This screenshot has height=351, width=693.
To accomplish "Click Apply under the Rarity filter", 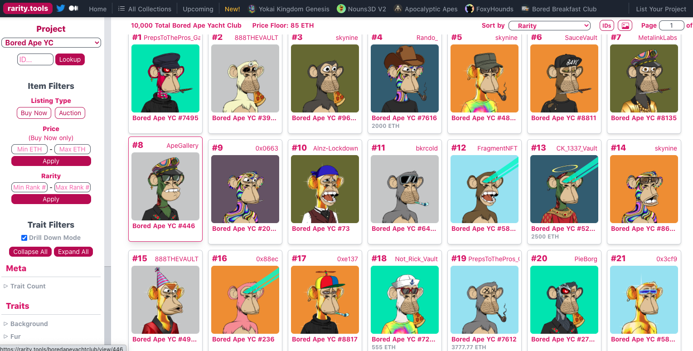I will (51, 199).
